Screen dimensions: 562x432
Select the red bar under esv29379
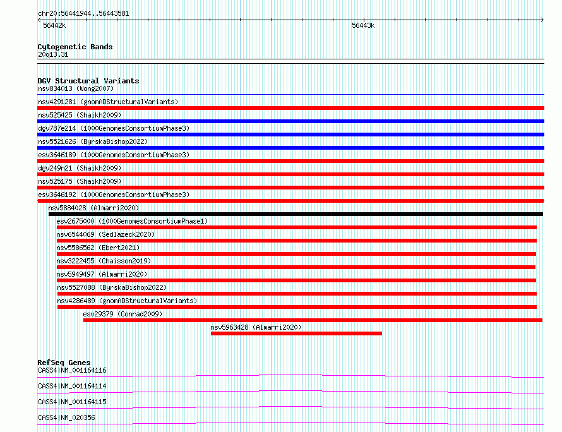[x=313, y=320]
